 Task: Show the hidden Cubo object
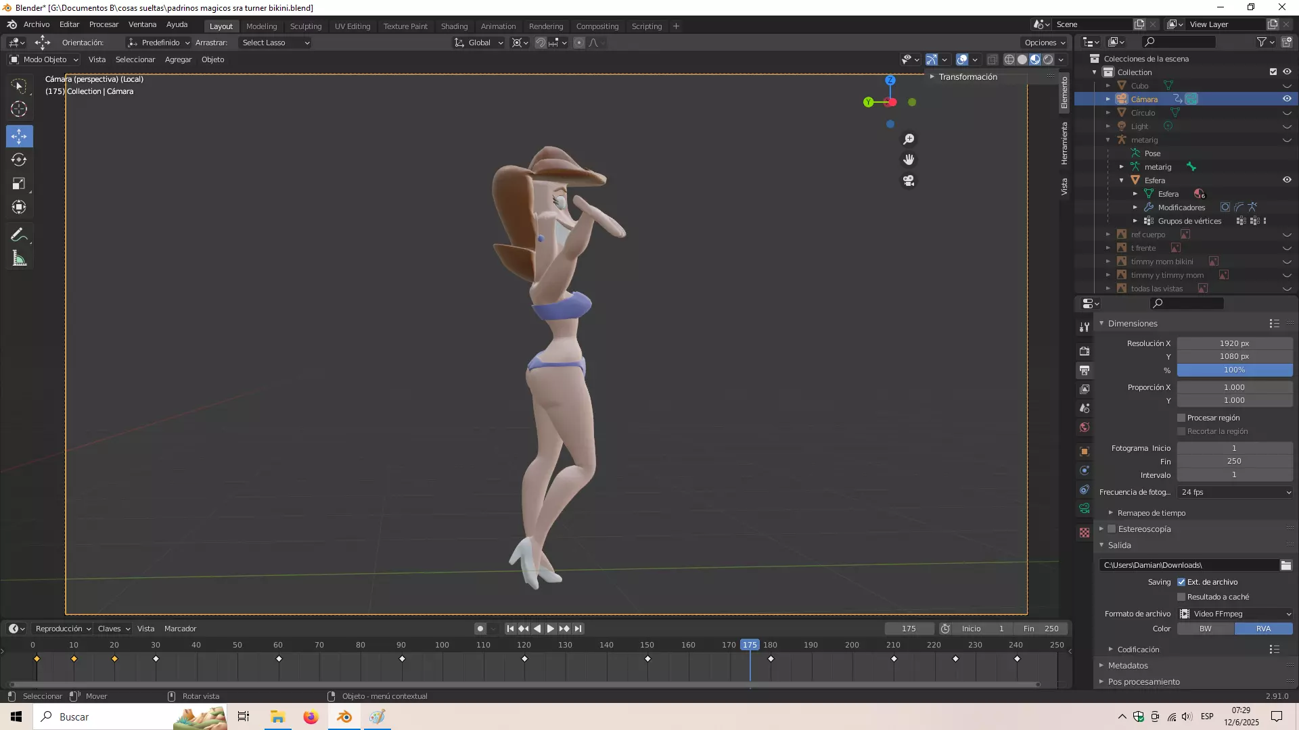pos(1287,86)
